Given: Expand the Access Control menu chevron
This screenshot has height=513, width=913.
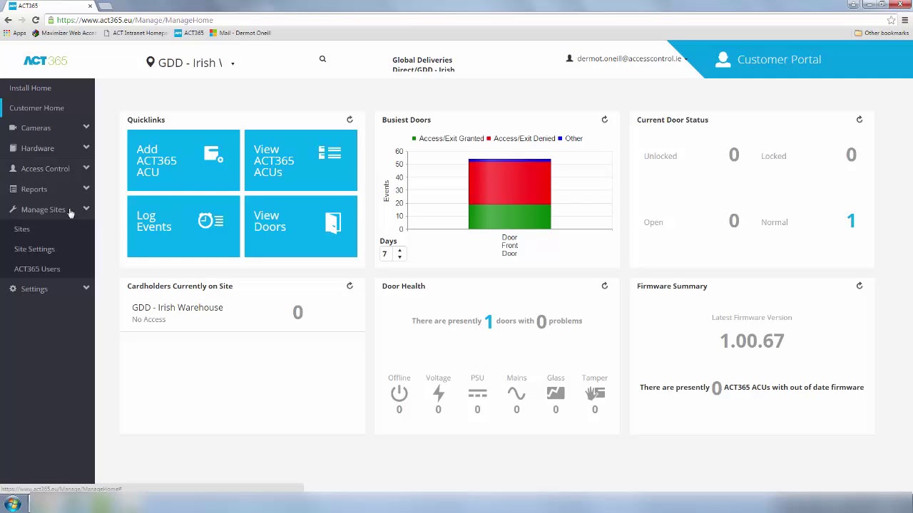Looking at the screenshot, I should [x=86, y=168].
